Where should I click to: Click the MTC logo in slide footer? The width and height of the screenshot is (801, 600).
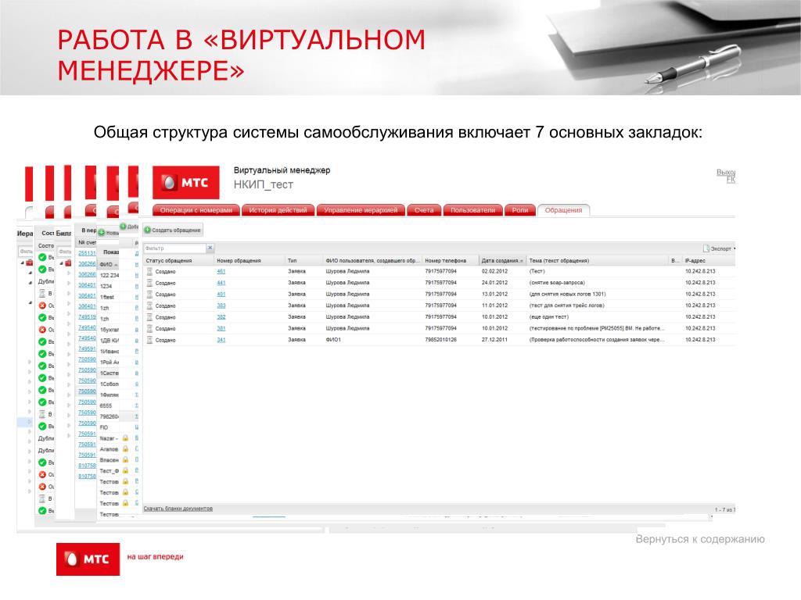tap(88, 559)
